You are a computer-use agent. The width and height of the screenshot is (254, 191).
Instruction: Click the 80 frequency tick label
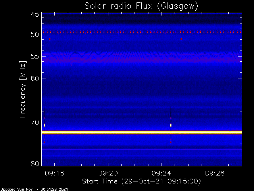tap(35, 164)
